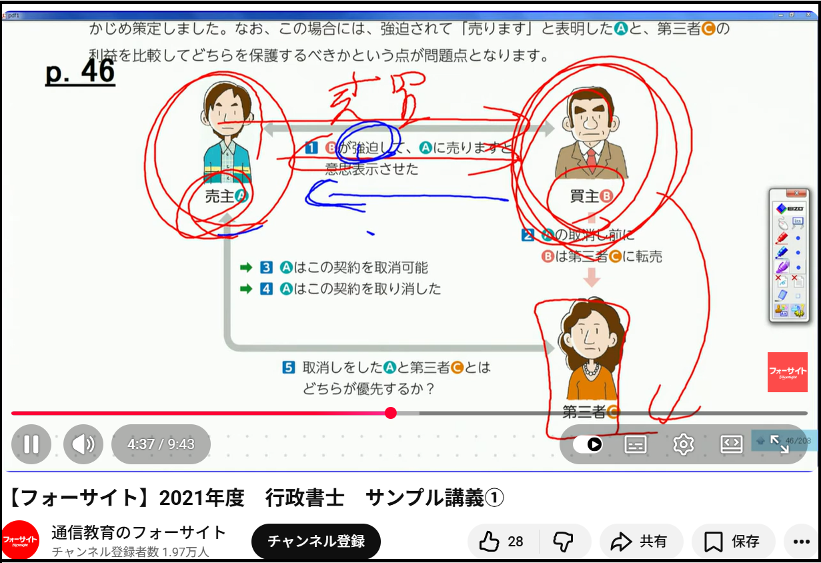This screenshot has height=563, width=821.
Task: Click the video progress bar scrubber
Action: (x=391, y=413)
